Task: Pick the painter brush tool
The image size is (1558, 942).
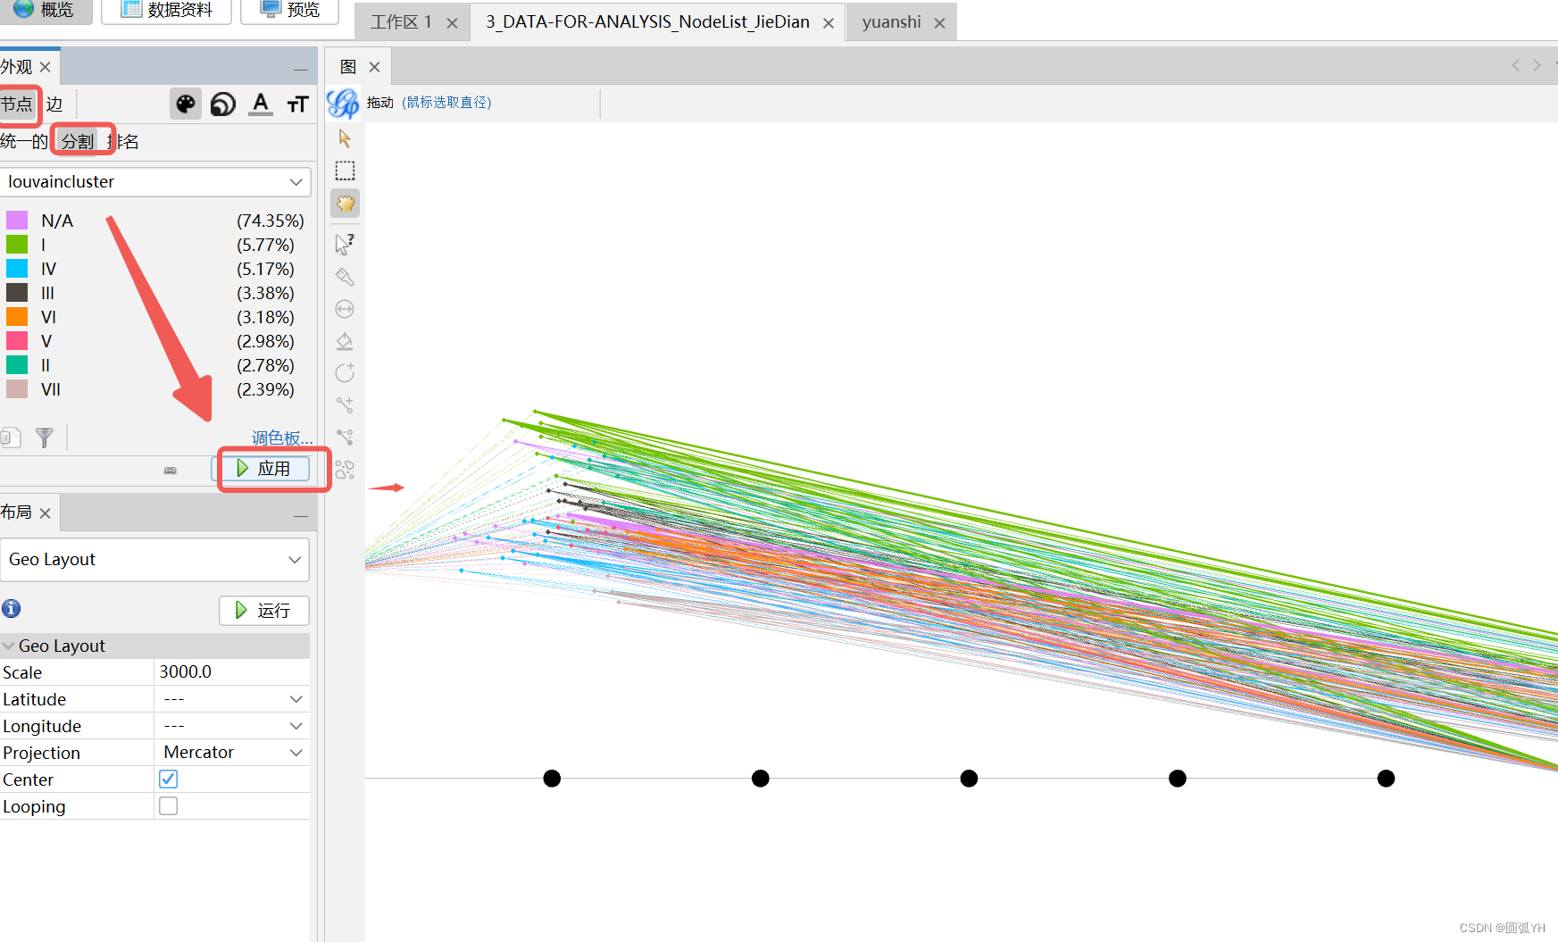Action: point(345,277)
